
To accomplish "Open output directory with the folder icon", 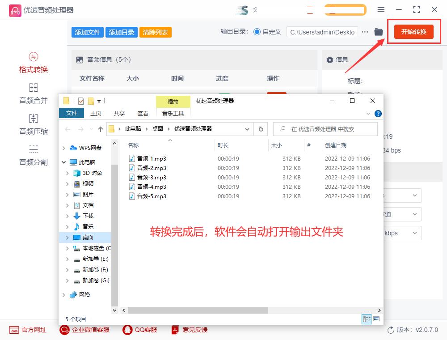I will pyautogui.click(x=378, y=32).
